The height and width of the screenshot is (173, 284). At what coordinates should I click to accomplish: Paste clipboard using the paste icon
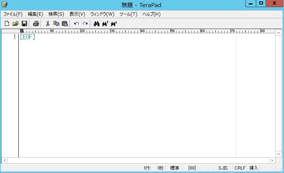coord(65,24)
